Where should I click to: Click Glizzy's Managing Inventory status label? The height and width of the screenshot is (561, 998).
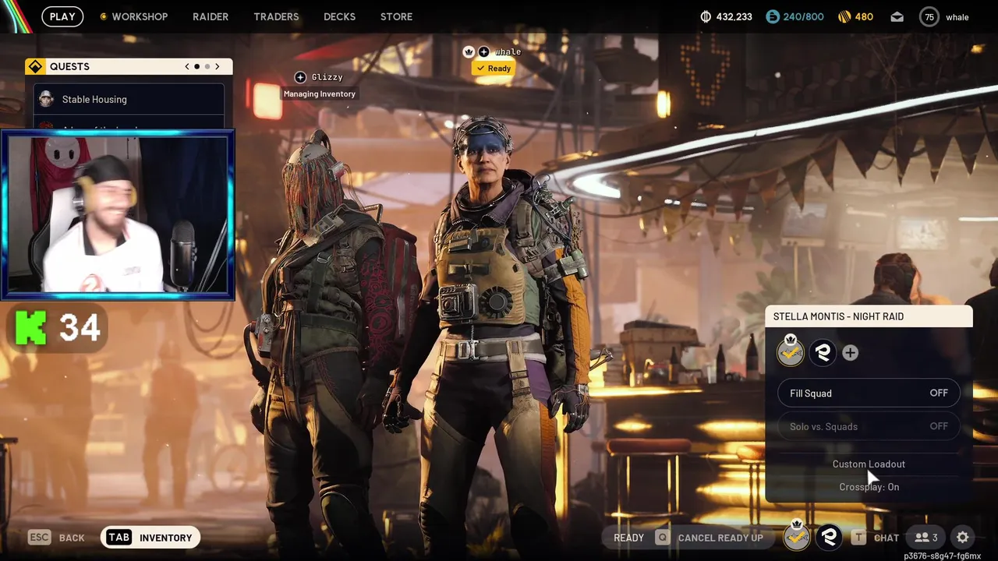click(x=320, y=93)
